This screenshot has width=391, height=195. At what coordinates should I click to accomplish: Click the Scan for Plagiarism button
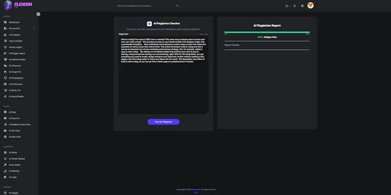click(x=163, y=122)
